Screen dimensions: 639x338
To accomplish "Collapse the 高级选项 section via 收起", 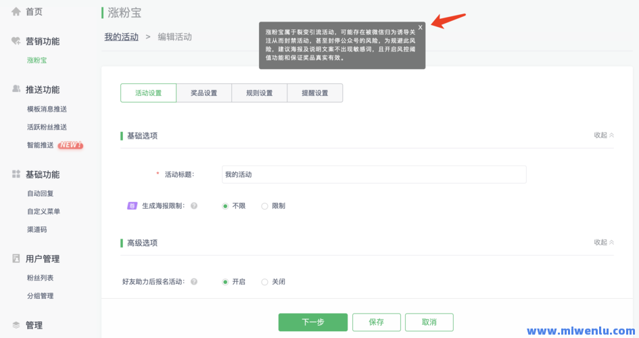I will click(604, 242).
